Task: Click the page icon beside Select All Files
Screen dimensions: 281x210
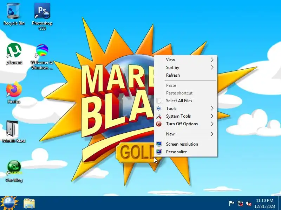Action: click(159, 101)
